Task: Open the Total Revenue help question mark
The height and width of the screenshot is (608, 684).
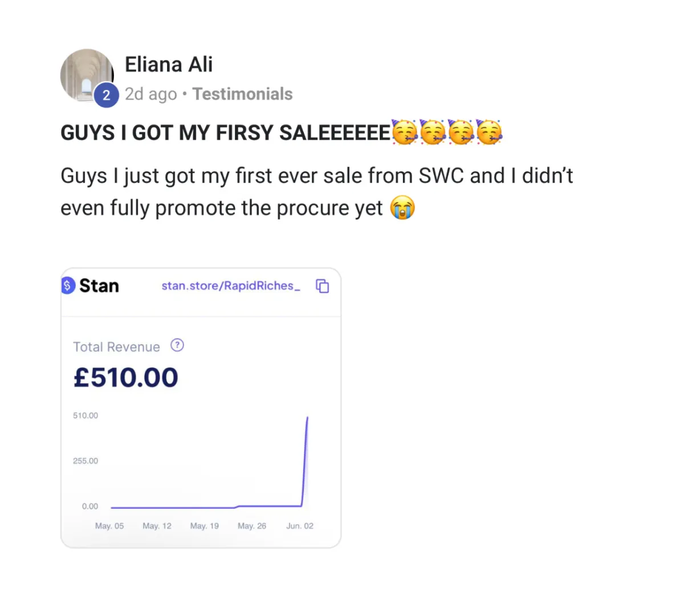Action: pyautogui.click(x=177, y=345)
